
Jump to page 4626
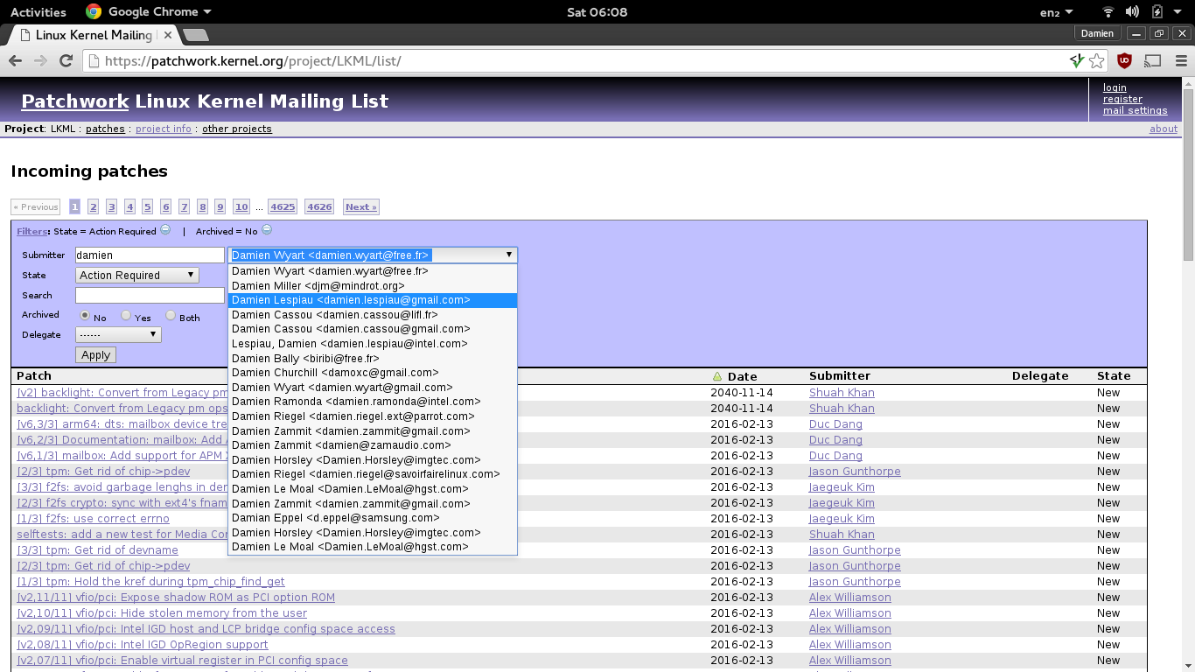(x=319, y=207)
